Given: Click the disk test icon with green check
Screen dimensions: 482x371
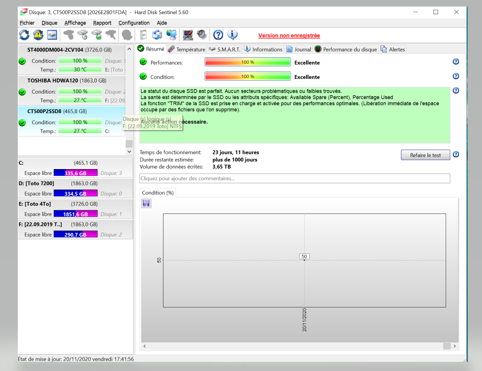Looking at the screenshot, I should tap(97, 35).
